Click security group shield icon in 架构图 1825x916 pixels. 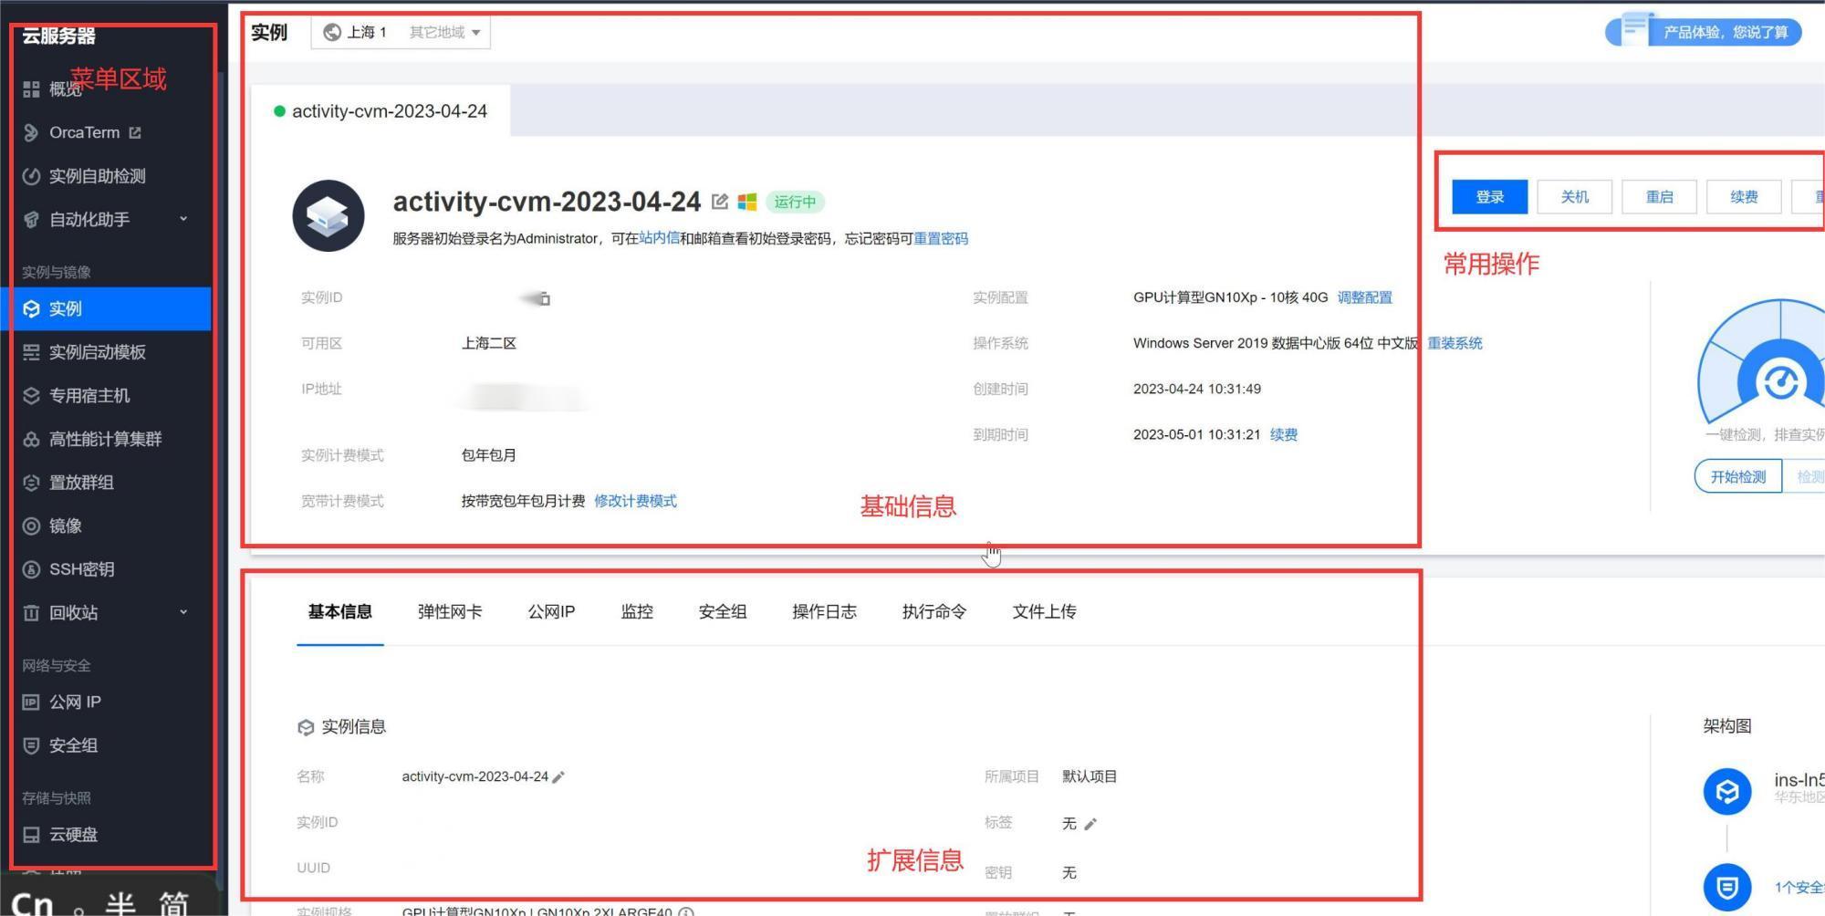(x=1726, y=887)
